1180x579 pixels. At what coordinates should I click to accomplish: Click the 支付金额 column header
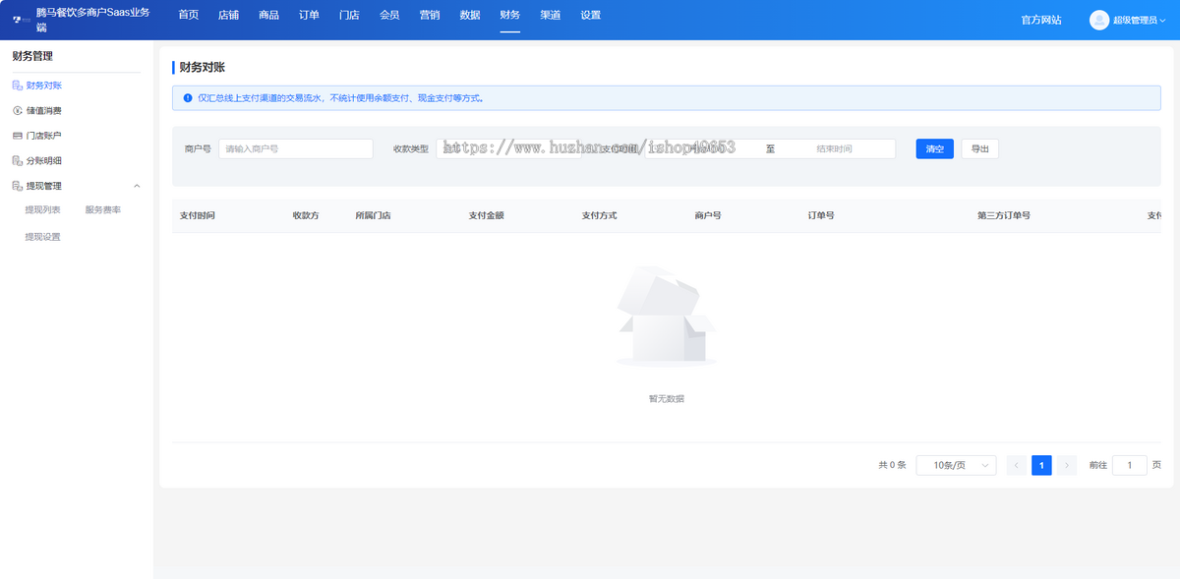[x=486, y=215]
